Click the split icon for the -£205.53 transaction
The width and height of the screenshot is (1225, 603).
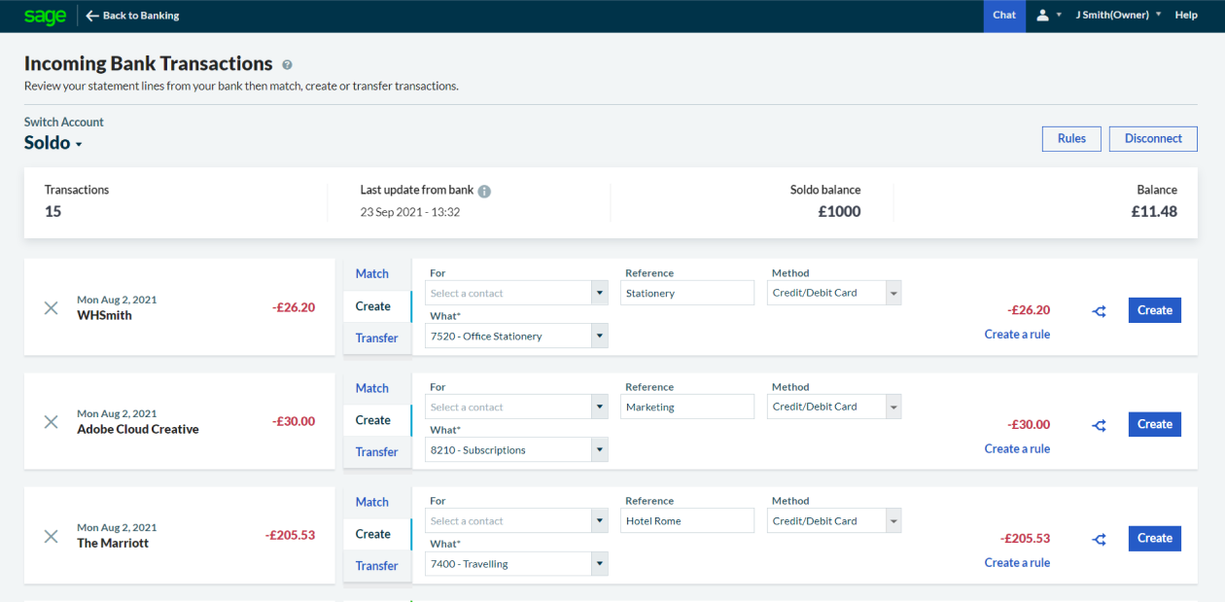pyautogui.click(x=1099, y=539)
